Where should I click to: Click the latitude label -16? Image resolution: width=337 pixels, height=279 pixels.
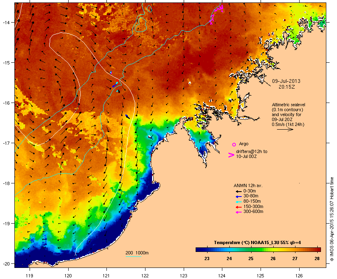click(x=6, y=103)
